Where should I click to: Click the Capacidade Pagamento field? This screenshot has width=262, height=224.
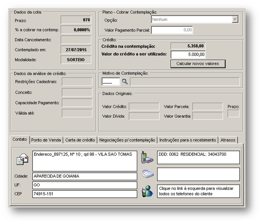click(77, 103)
